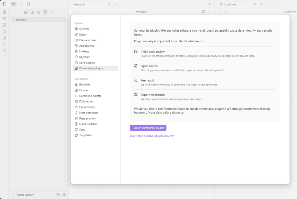The height and width of the screenshot is (199, 297).
Task: Click the Peer audit heading
Action: (x=147, y=80)
